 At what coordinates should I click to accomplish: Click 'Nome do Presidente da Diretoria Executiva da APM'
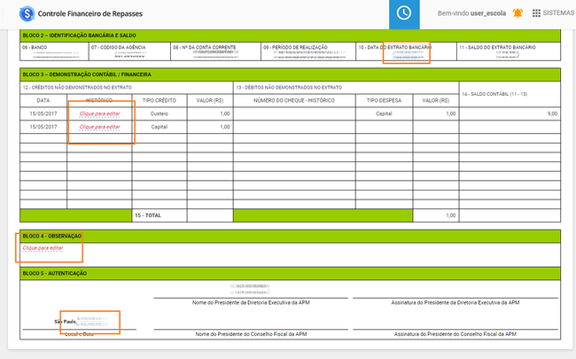[251, 303]
